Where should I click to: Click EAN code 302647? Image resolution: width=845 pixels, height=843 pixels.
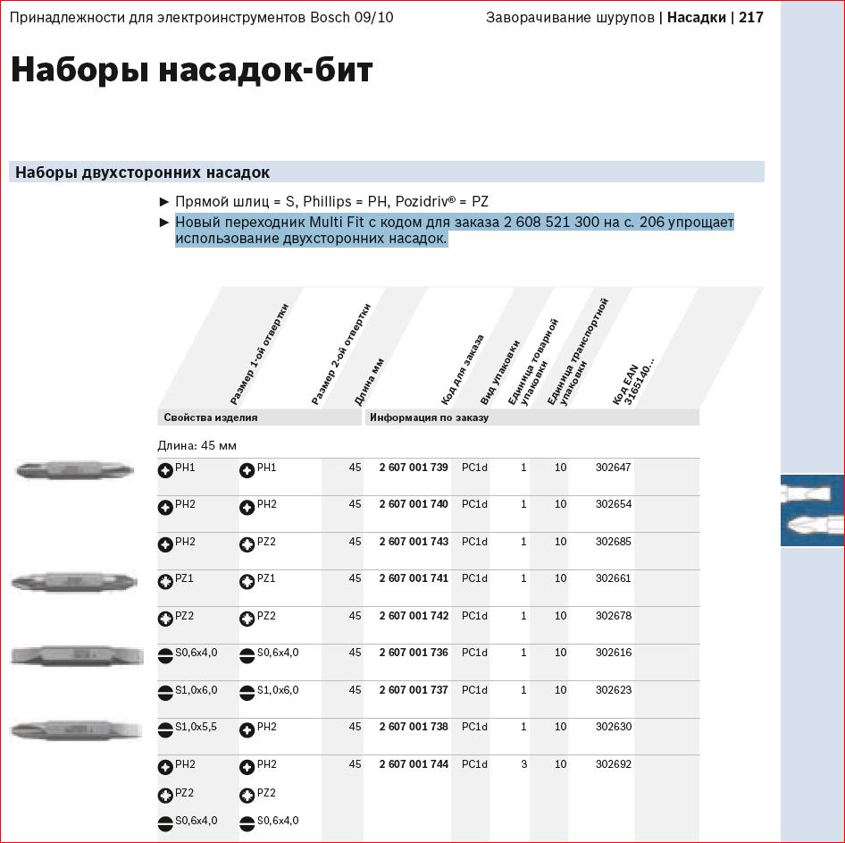click(614, 468)
